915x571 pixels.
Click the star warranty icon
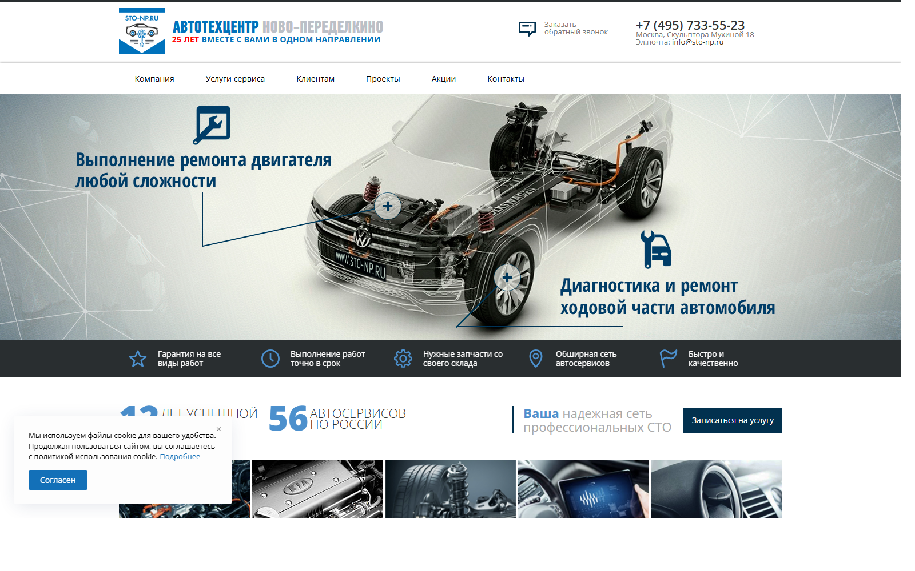[138, 359]
